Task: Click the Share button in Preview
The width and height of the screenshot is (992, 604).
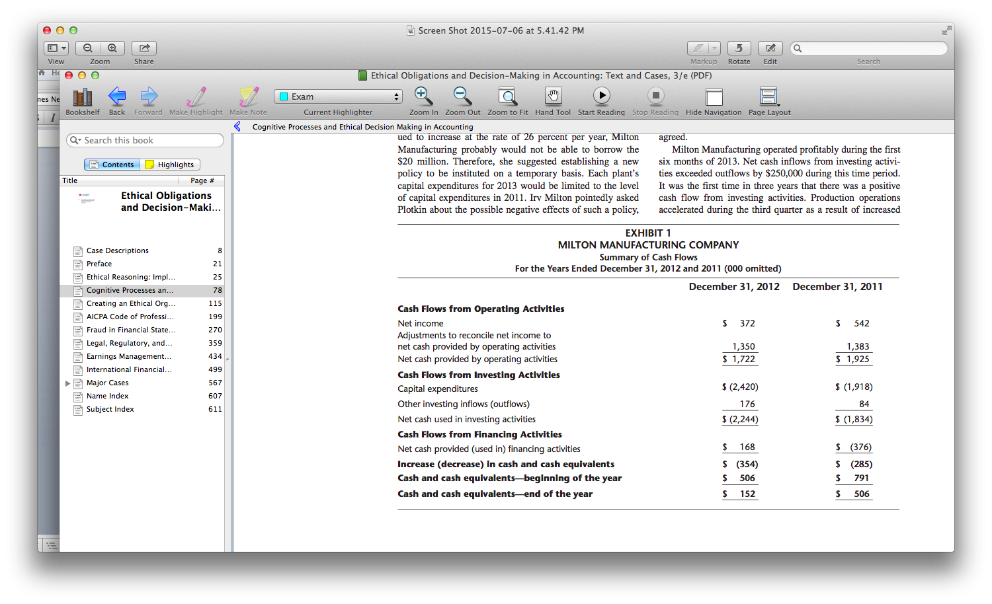Action: (x=144, y=48)
